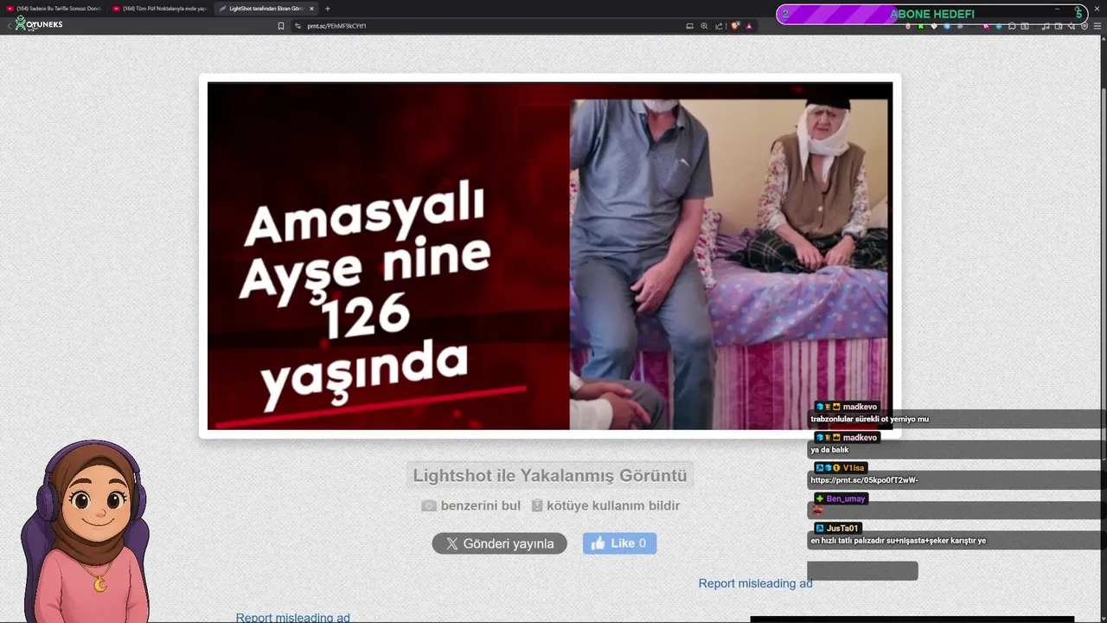Open Brave Shields lion icon
Screen dimensions: 1107x623
pos(735,26)
